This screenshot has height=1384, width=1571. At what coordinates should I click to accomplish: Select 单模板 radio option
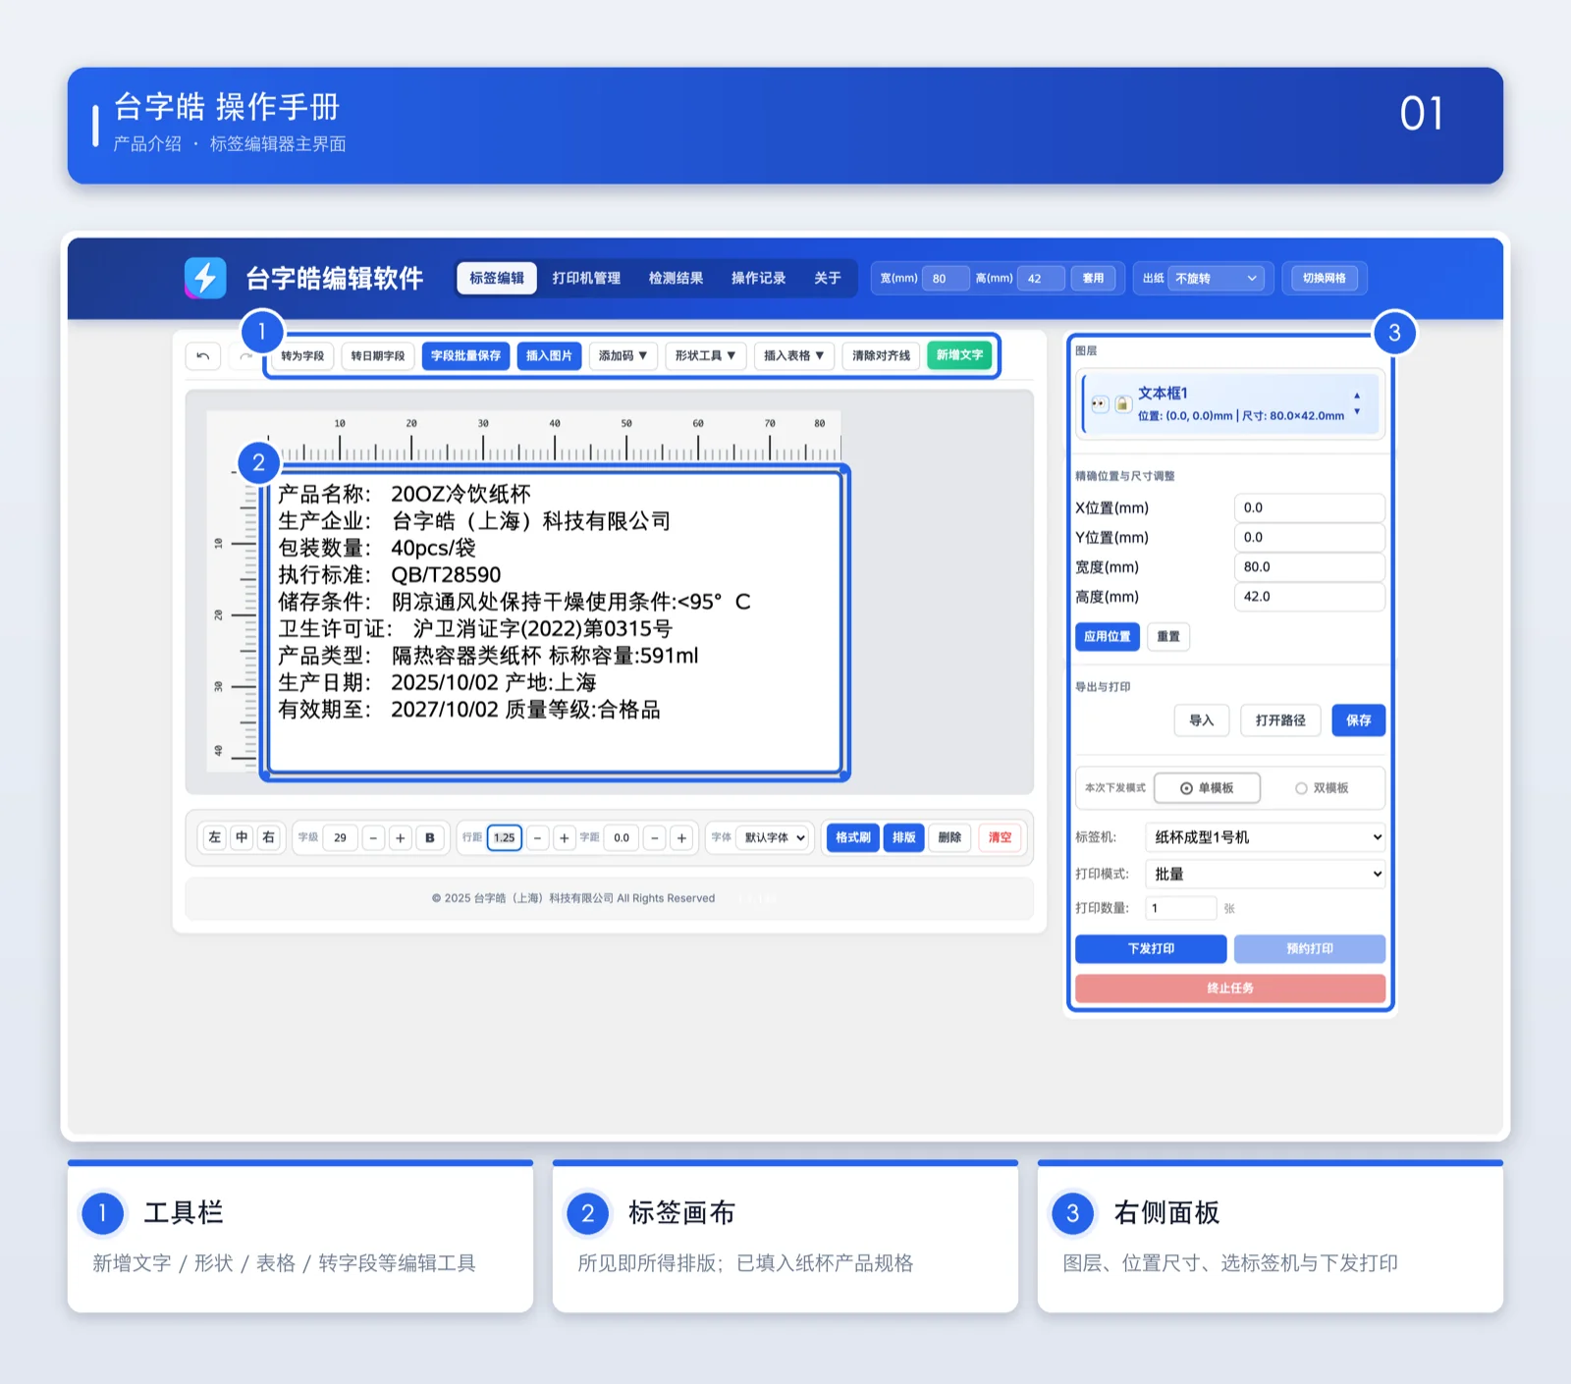tap(1207, 788)
